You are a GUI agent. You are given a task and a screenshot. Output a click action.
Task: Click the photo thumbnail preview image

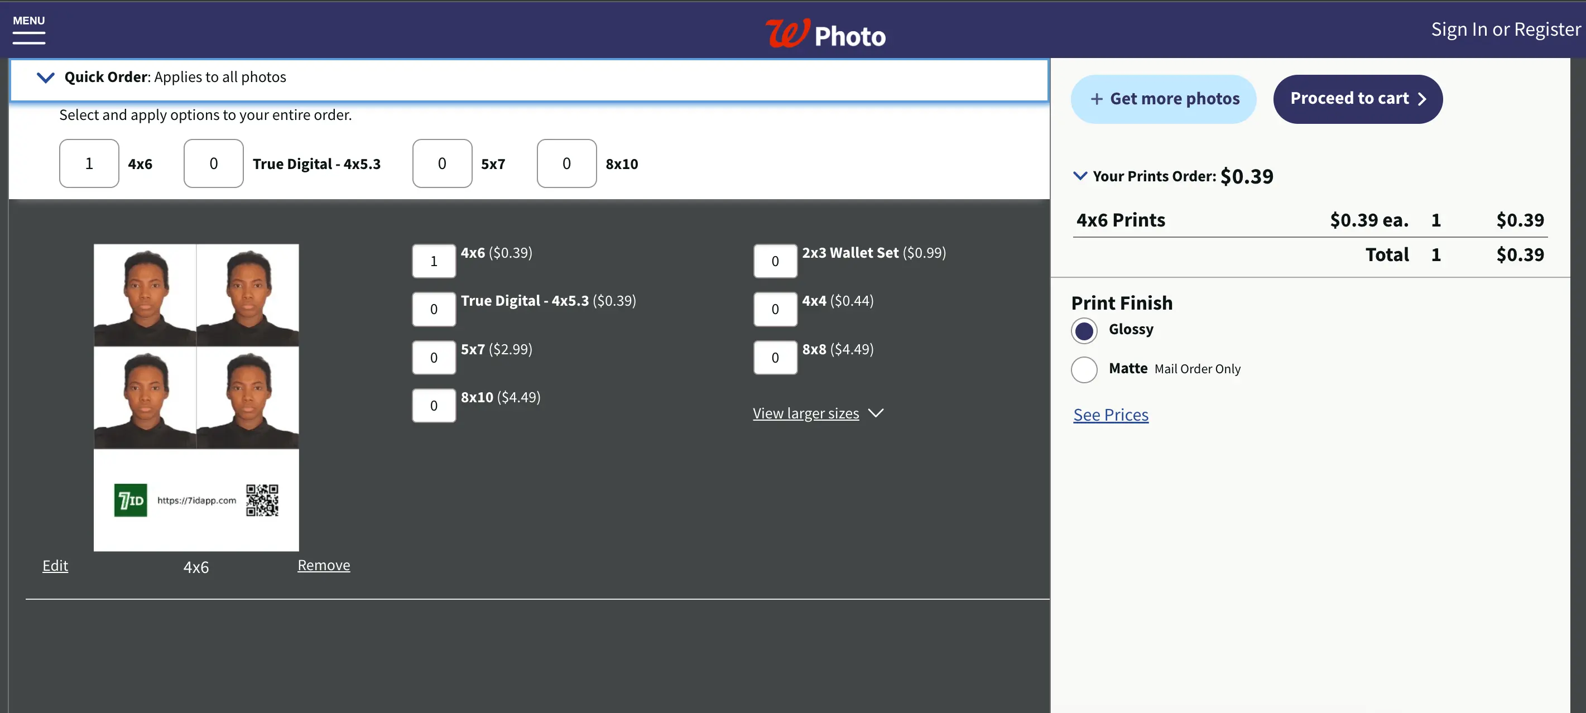pyautogui.click(x=196, y=397)
